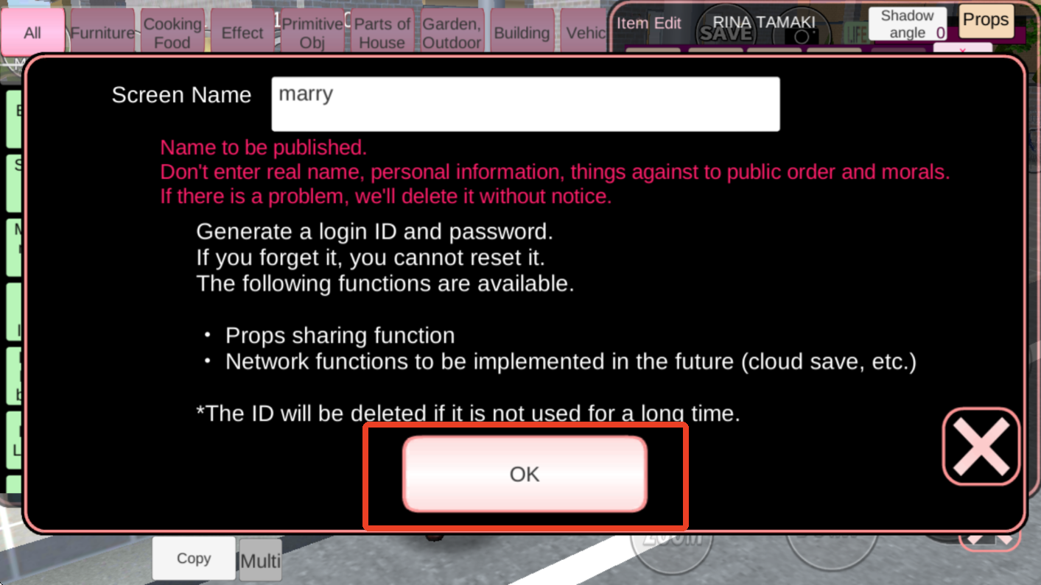The height and width of the screenshot is (585, 1041).
Task: Open the Furniture category tab
Action: 102,32
